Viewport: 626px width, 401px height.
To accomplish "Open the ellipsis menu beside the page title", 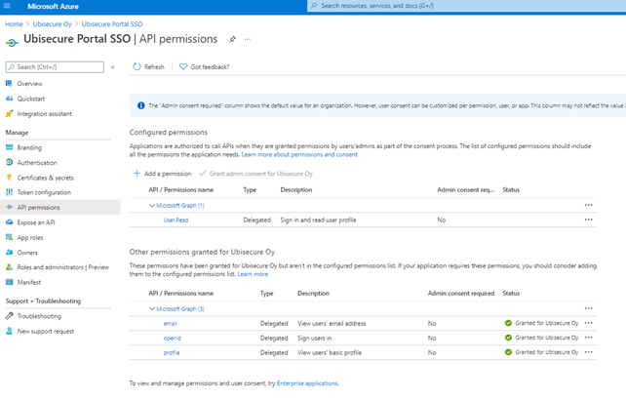I will click(x=248, y=39).
